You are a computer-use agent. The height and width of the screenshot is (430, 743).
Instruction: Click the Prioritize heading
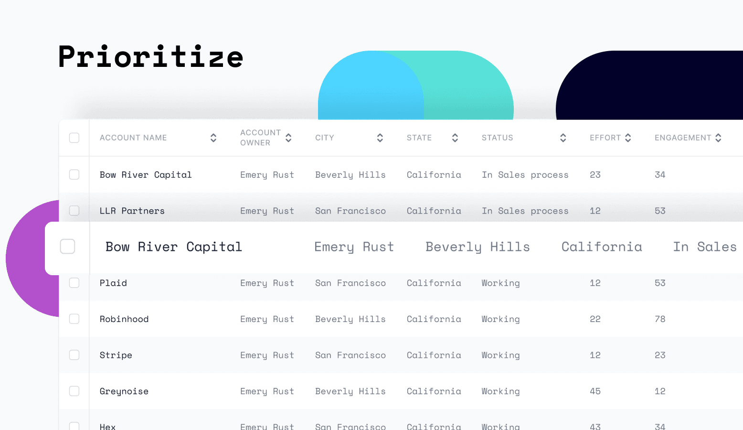pos(151,56)
